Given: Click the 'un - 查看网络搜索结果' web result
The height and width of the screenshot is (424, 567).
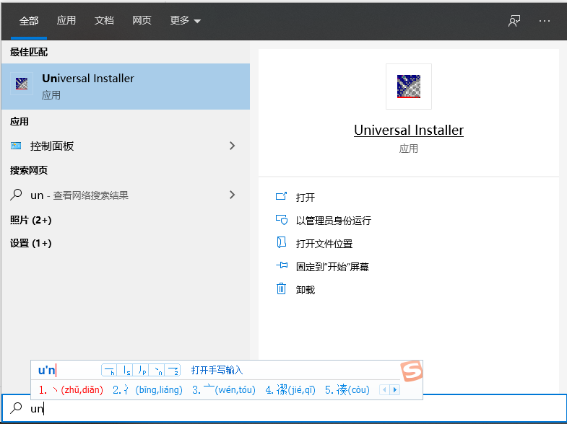Looking at the screenshot, I should tap(126, 195).
